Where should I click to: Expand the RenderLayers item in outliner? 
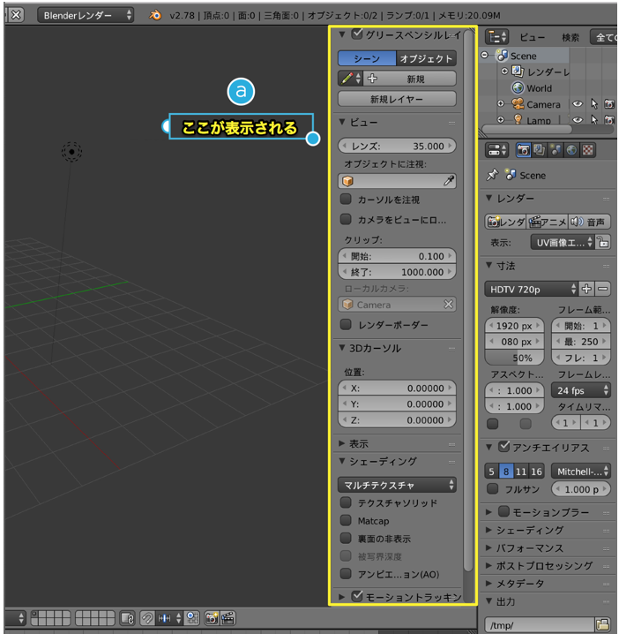pyautogui.click(x=504, y=72)
